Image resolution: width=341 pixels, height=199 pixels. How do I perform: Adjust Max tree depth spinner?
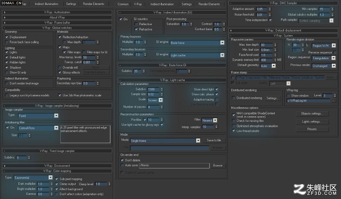(x=275, y=45)
